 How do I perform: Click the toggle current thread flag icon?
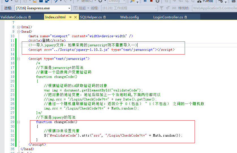[174, 8]
